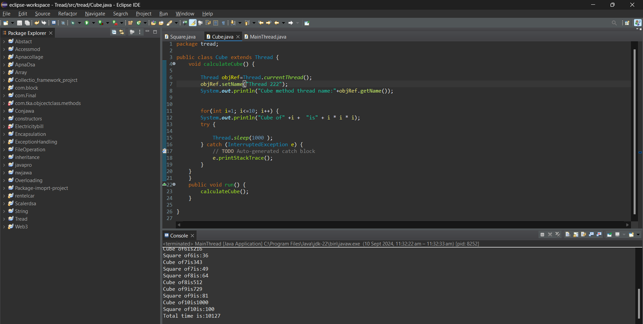Switch to the MainThread.java tab
Viewport: 643px width, 324px height.
click(267, 36)
